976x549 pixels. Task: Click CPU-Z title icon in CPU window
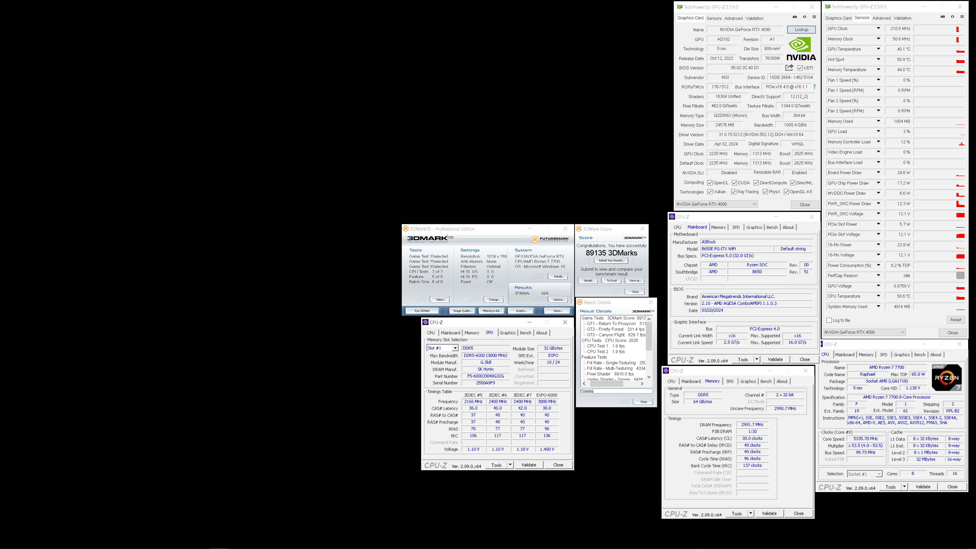pos(821,344)
